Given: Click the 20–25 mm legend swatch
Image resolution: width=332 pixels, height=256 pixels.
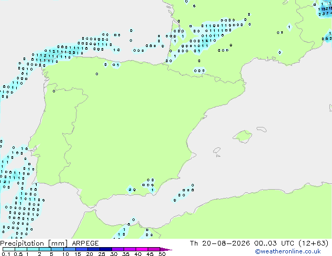Looking at the screenshot, I should pos(94,249).
